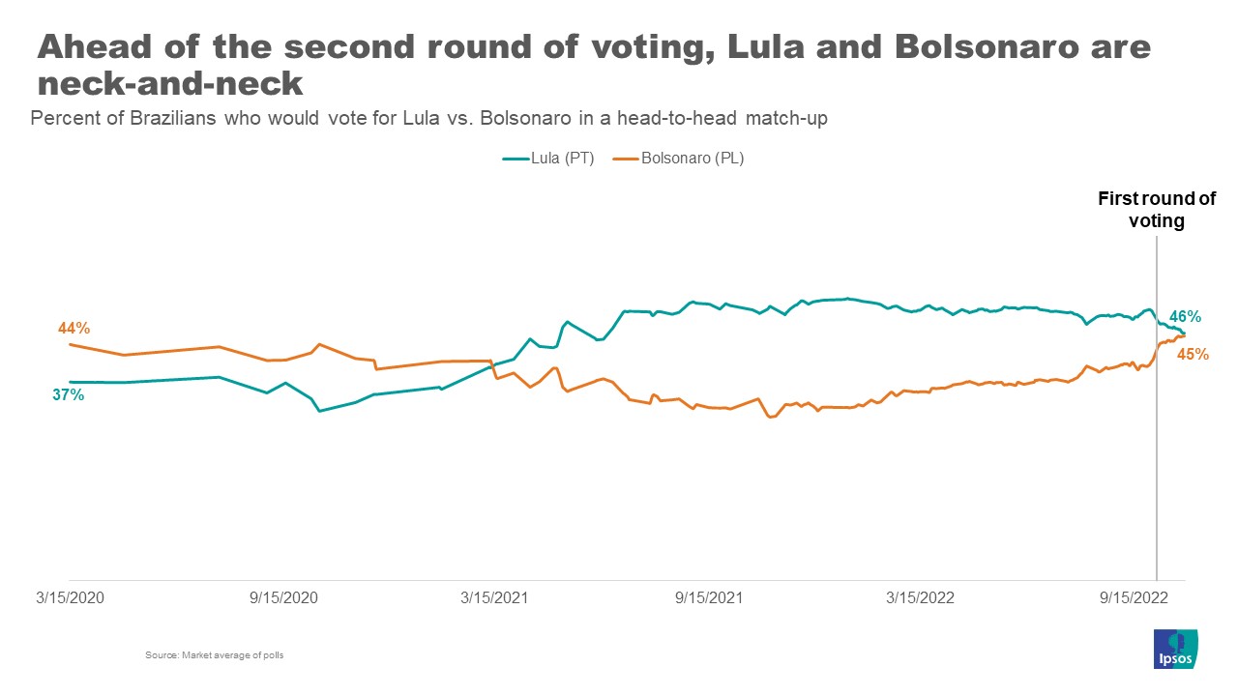Click the 9/15/2020 axis date
1238x696 pixels.
[x=283, y=597]
